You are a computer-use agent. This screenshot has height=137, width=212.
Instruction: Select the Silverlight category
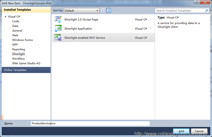pos(18,54)
